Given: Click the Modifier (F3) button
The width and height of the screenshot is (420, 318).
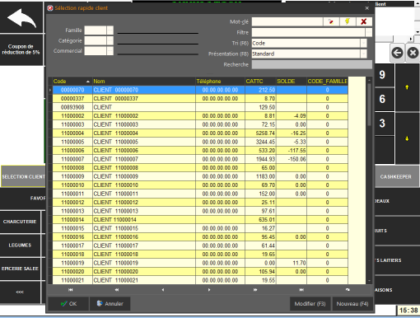Looking at the screenshot, I should tap(310, 304).
